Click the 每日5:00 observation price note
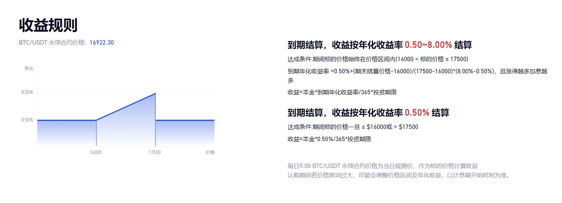This screenshot has height=203, width=562. [382, 166]
